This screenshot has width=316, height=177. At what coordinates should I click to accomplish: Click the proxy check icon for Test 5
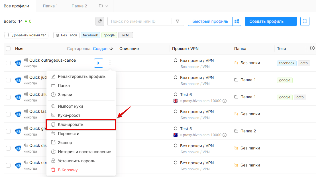(x=176, y=129)
